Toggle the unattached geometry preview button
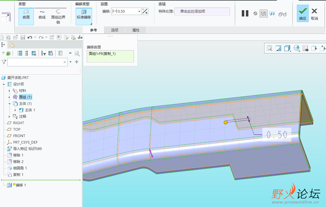Image resolution: width=326 pixels, height=207 pixels. point(263,14)
